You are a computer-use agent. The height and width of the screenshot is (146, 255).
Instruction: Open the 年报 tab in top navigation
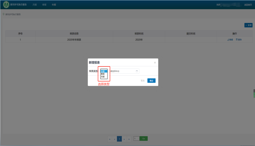(54, 5)
